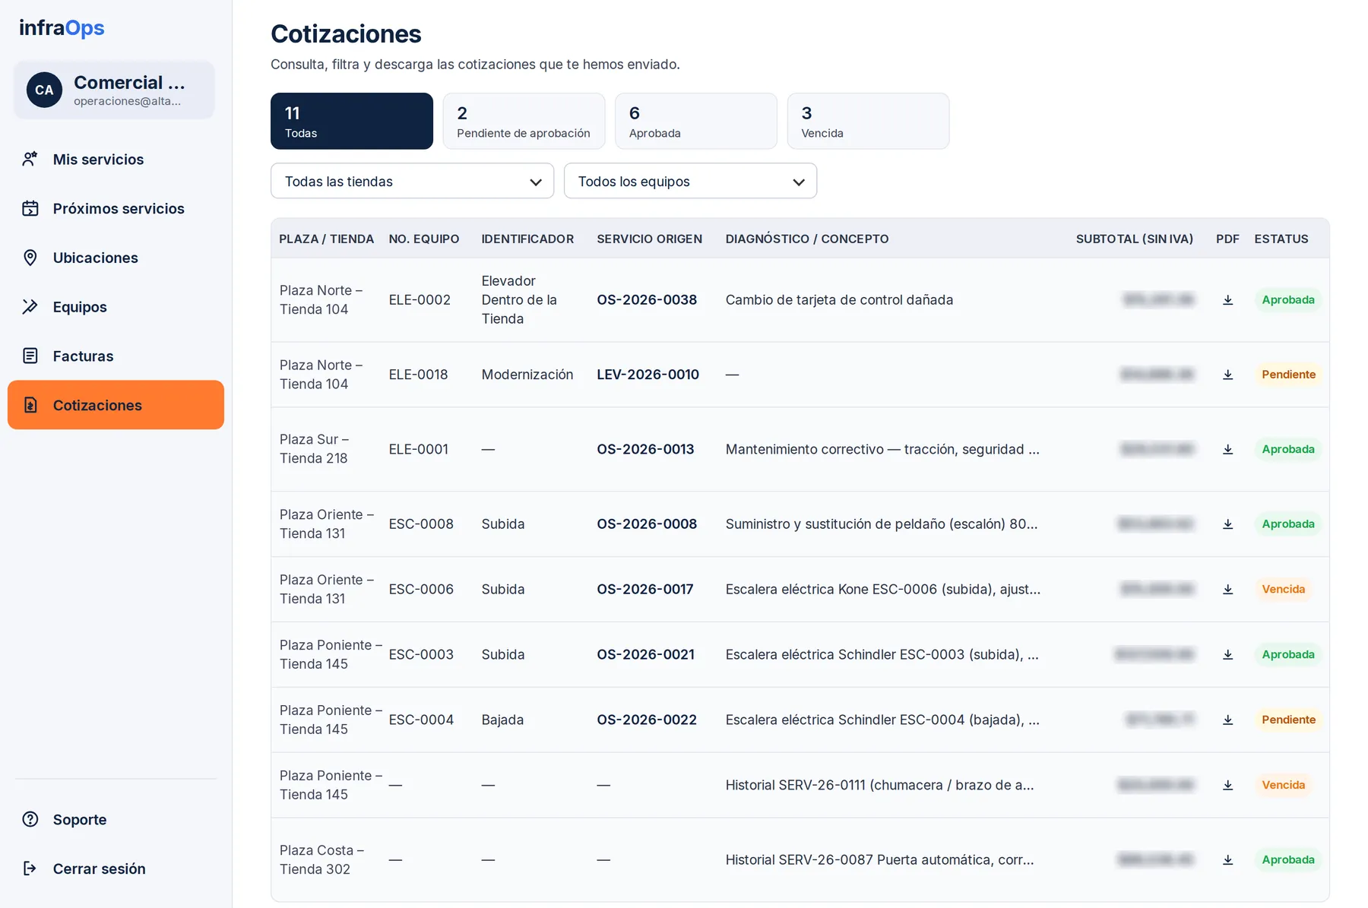Screen dimensions: 1368x908
Task: Download PDF for OS-2026-0038 quote
Action: tap(1227, 300)
